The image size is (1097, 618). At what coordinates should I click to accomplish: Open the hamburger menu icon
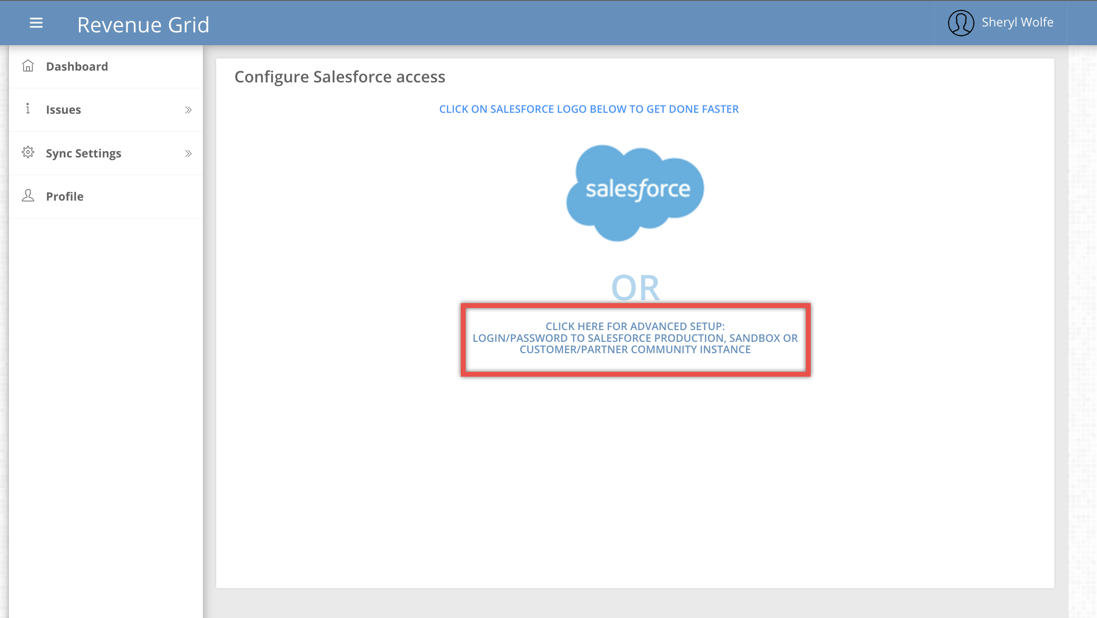[36, 23]
